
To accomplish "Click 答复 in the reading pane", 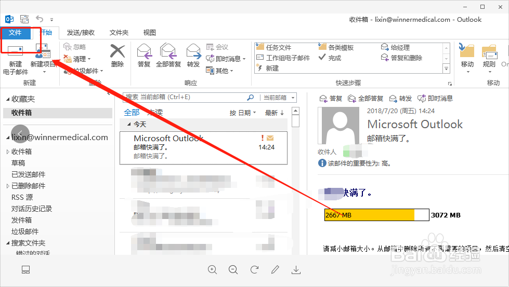I will [331, 99].
